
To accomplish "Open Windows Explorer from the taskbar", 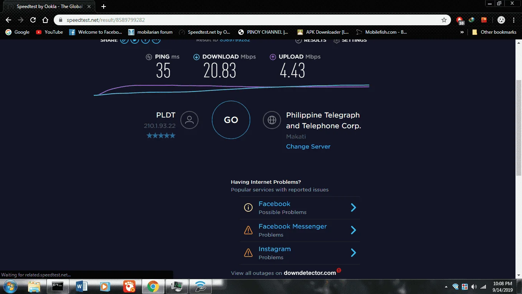I will pos(34,286).
